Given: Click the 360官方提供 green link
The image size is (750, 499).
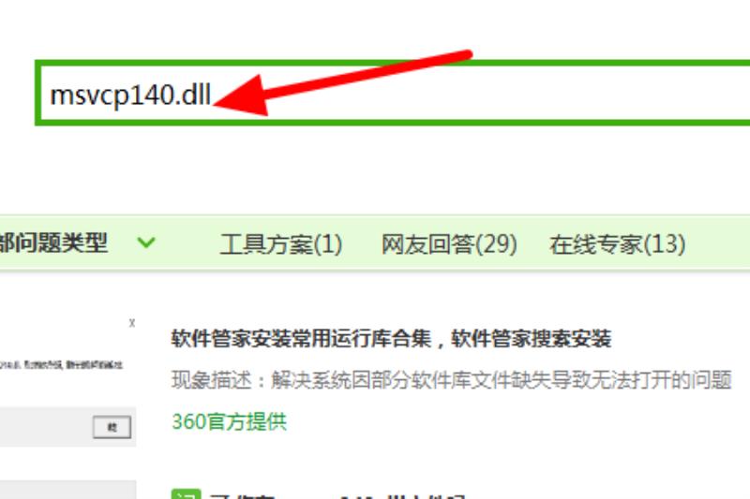Looking at the screenshot, I should [x=229, y=421].
